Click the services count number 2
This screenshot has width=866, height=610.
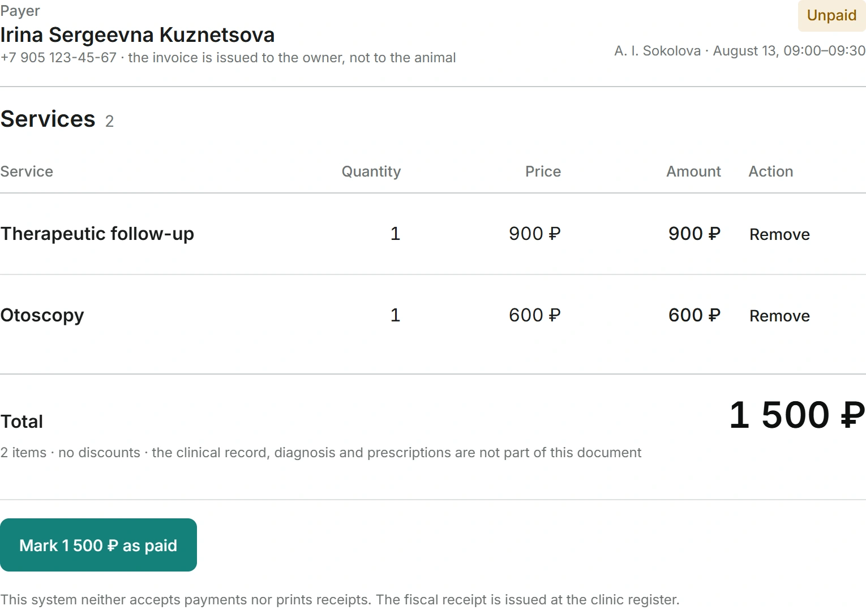coord(110,121)
